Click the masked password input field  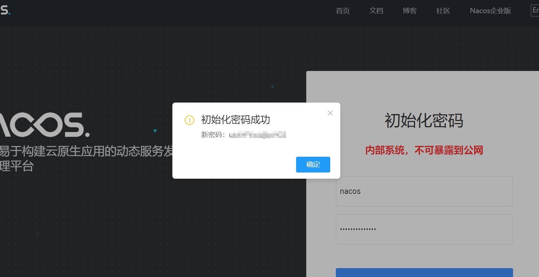424,229
